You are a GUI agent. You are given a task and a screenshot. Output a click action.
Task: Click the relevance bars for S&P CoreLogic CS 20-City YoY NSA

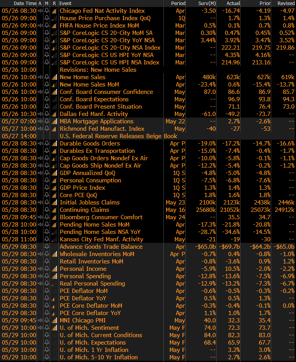pyautogui.click(x=54, y=40)
